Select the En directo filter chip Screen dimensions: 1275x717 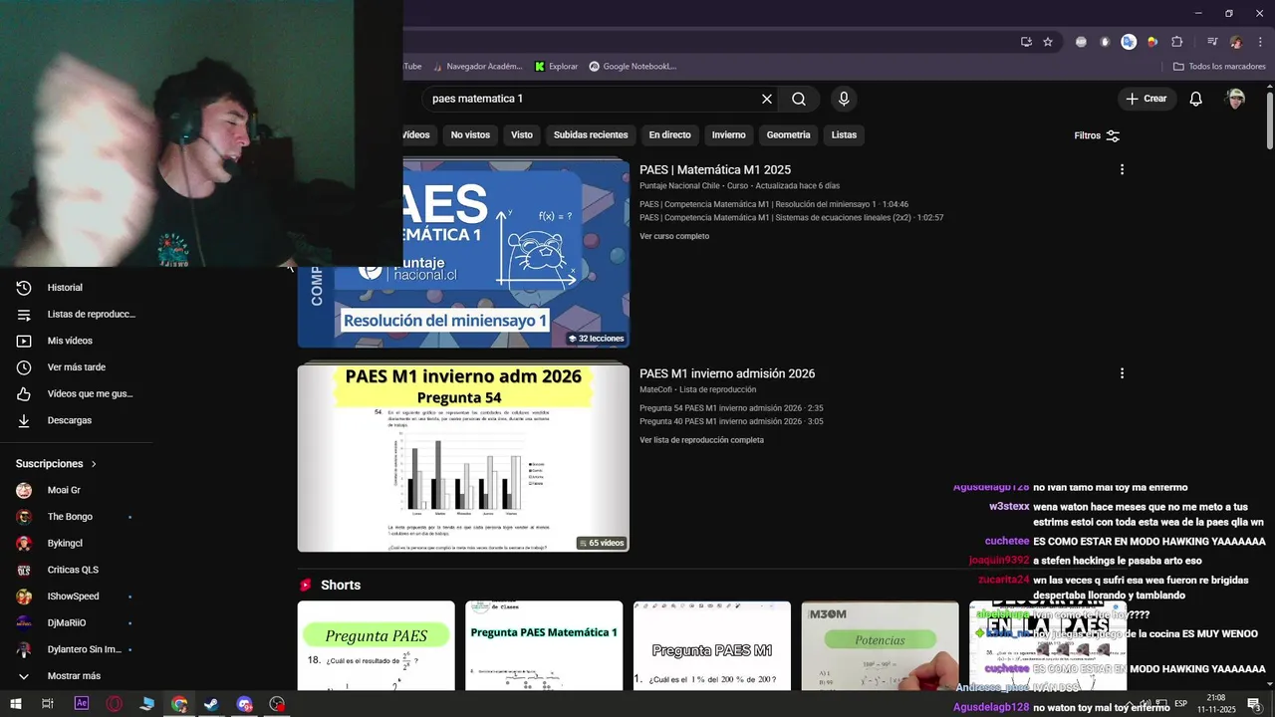[669, 134]
